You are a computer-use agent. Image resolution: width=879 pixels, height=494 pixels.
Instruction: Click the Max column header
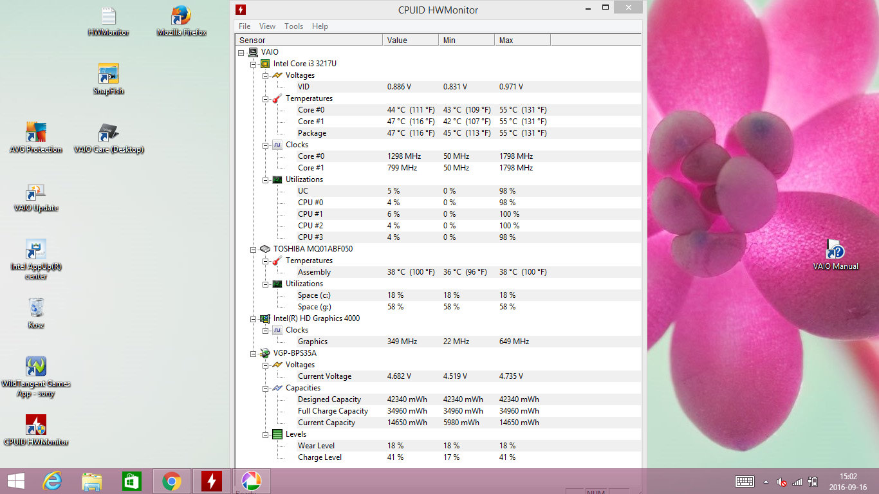[x=523, y=40]
